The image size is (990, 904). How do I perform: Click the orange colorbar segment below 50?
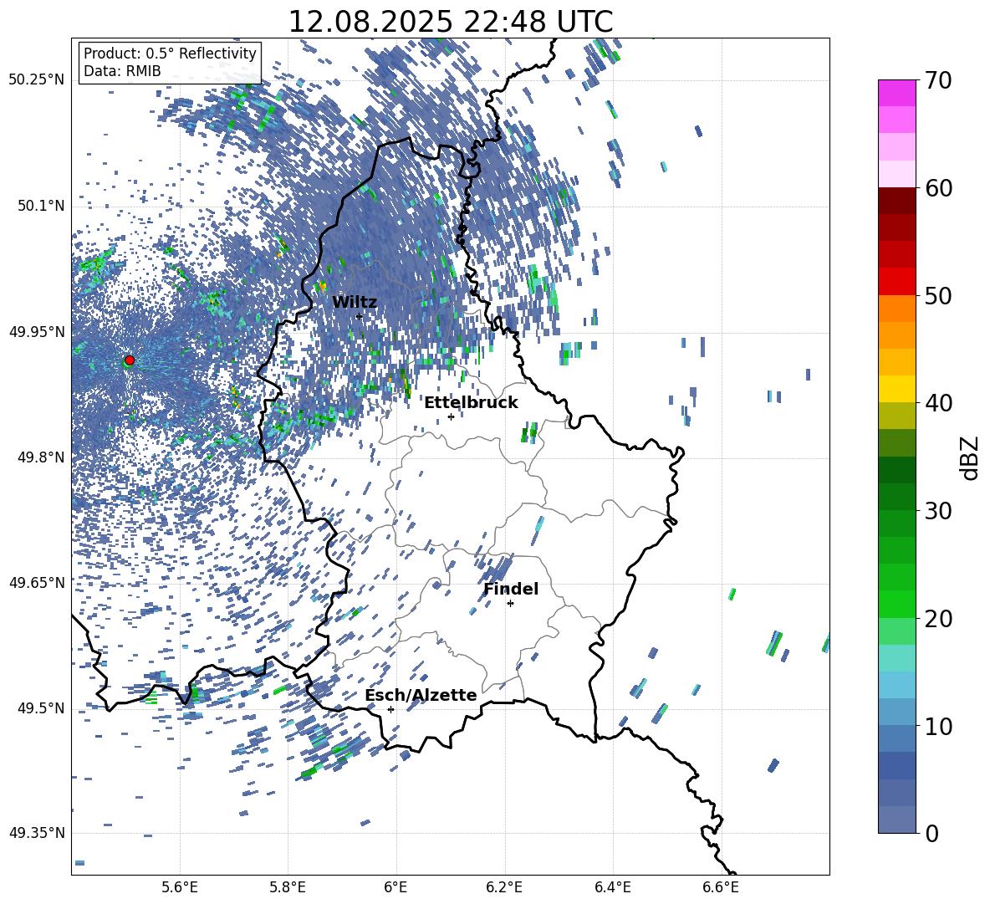click(897, 309)
